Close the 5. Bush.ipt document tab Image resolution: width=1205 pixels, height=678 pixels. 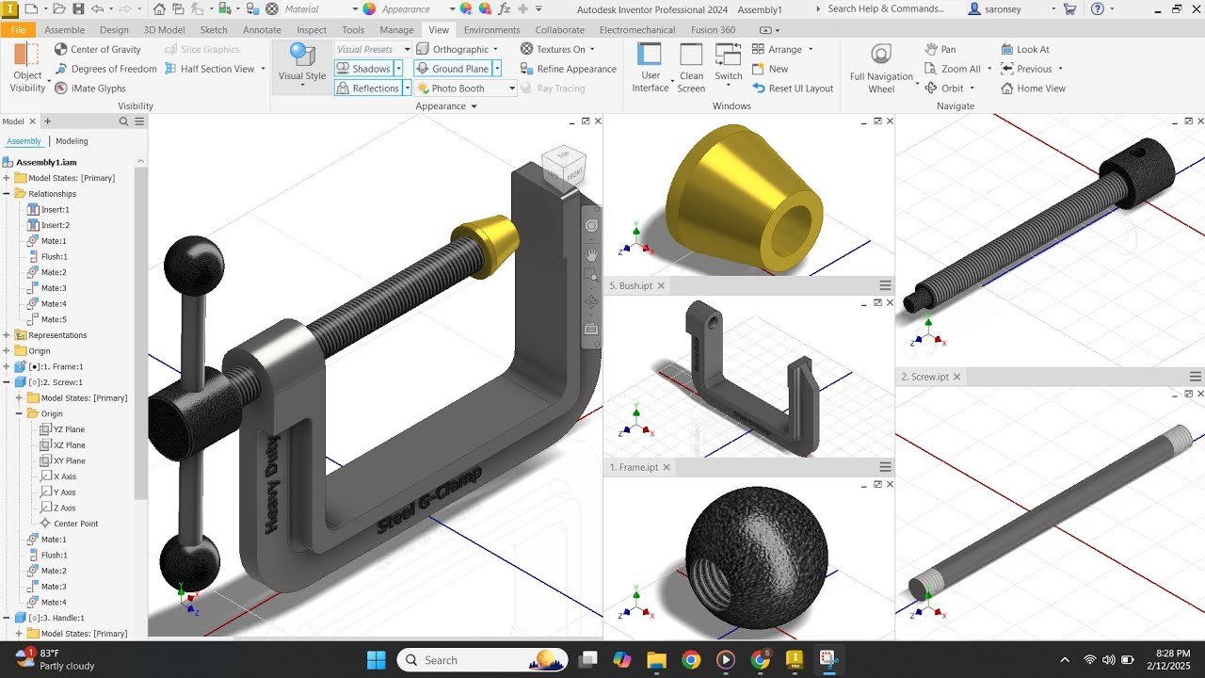tap(661, 285)
